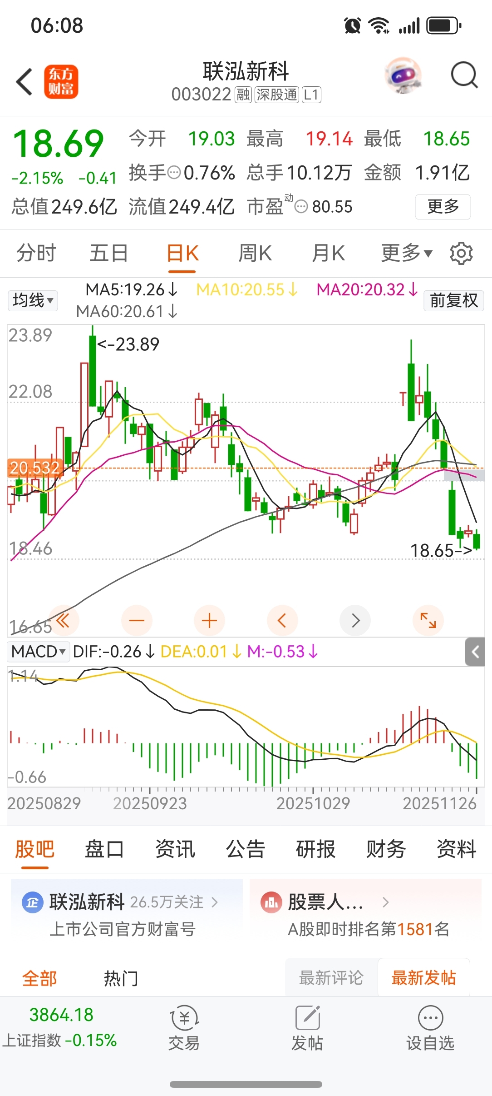Open the 资料 profile tab
The width and height of the screenshot is (492, 1096).
456,849
